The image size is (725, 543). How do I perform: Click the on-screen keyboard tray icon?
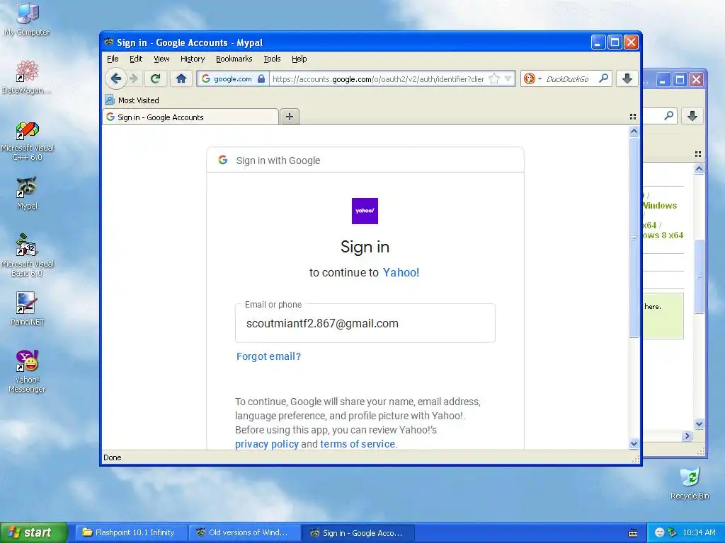coord(633,533)
